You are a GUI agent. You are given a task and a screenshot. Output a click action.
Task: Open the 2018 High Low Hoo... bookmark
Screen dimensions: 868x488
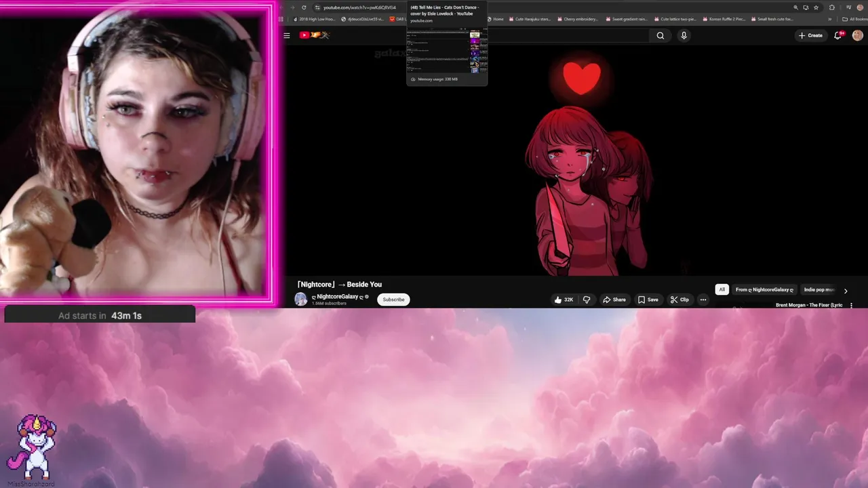(314, 19)
